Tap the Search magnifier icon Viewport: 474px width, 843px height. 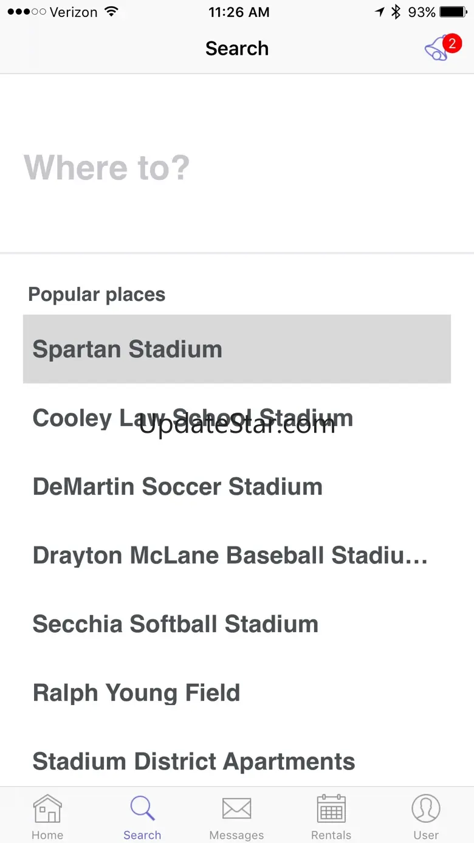[x=142, y=809]
